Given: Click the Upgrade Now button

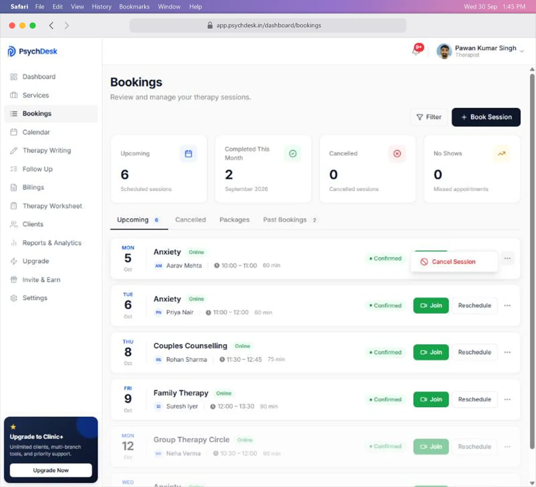Looking at the screenshot, I should (51, 470).
